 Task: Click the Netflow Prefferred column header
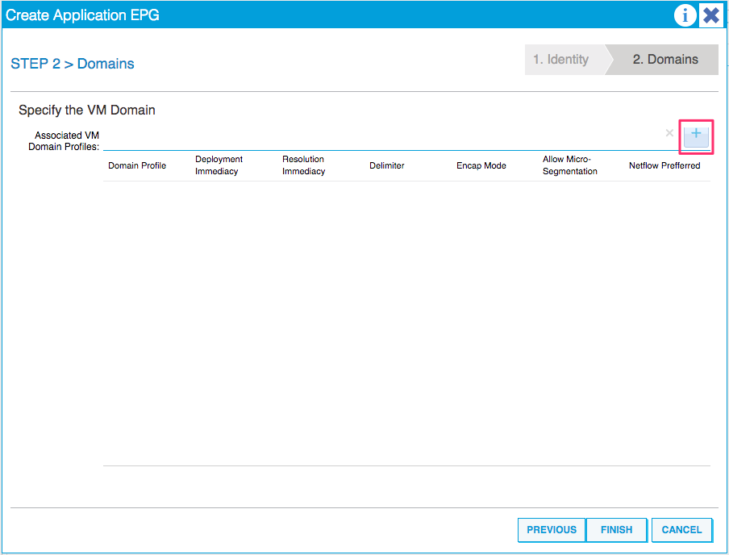[x=664, y=165]
